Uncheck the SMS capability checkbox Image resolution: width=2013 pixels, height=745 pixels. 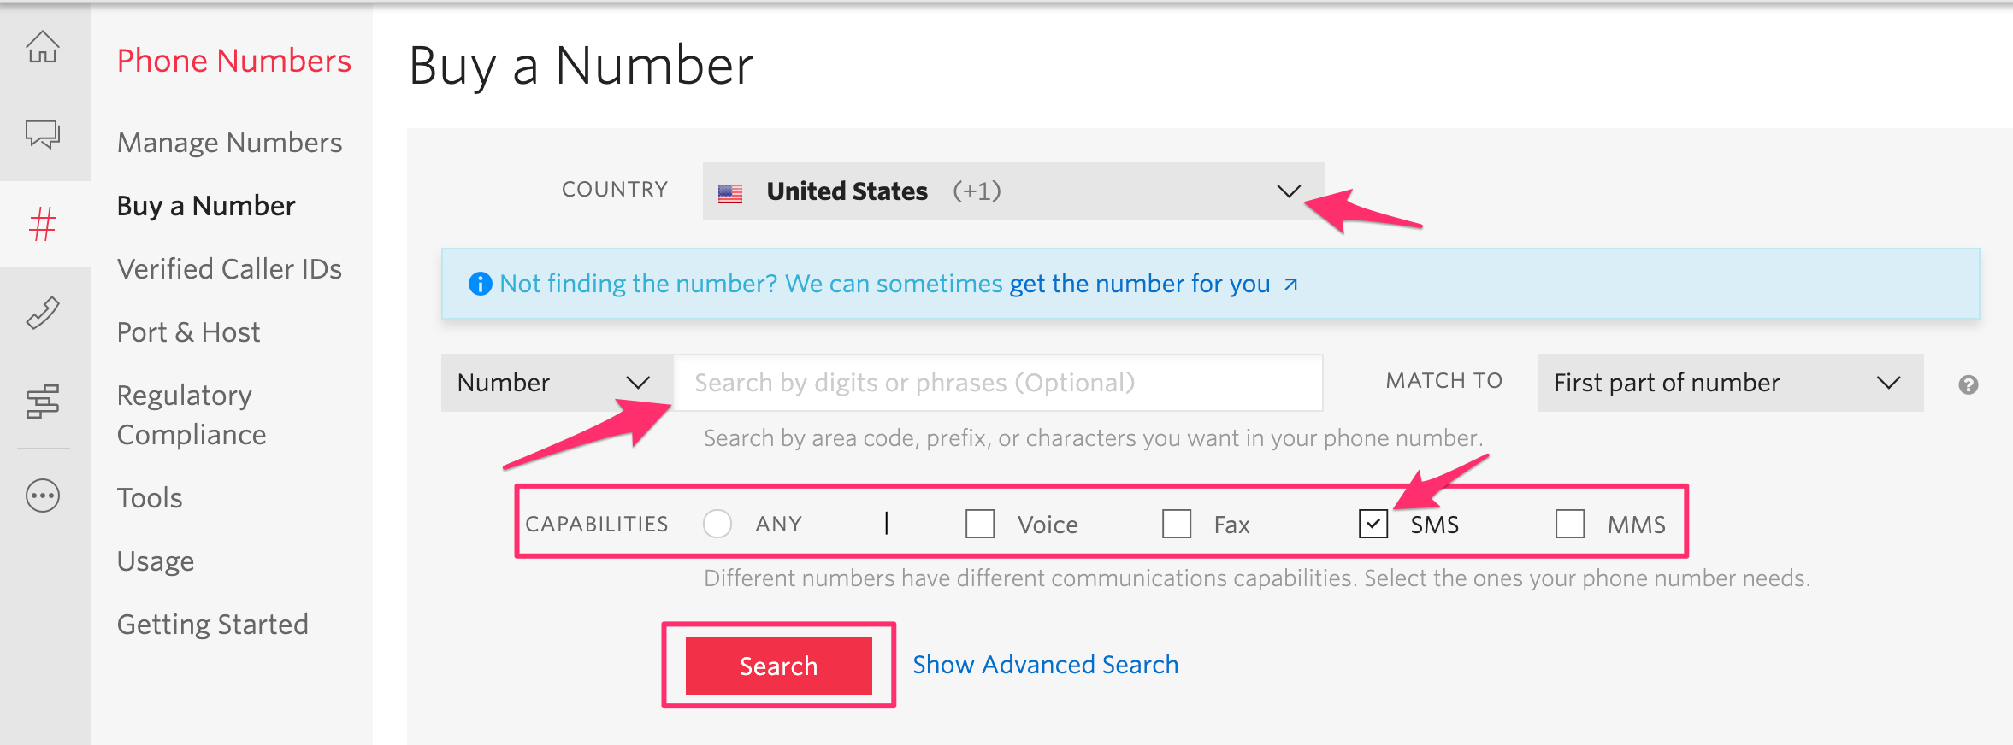point(1372,524)
